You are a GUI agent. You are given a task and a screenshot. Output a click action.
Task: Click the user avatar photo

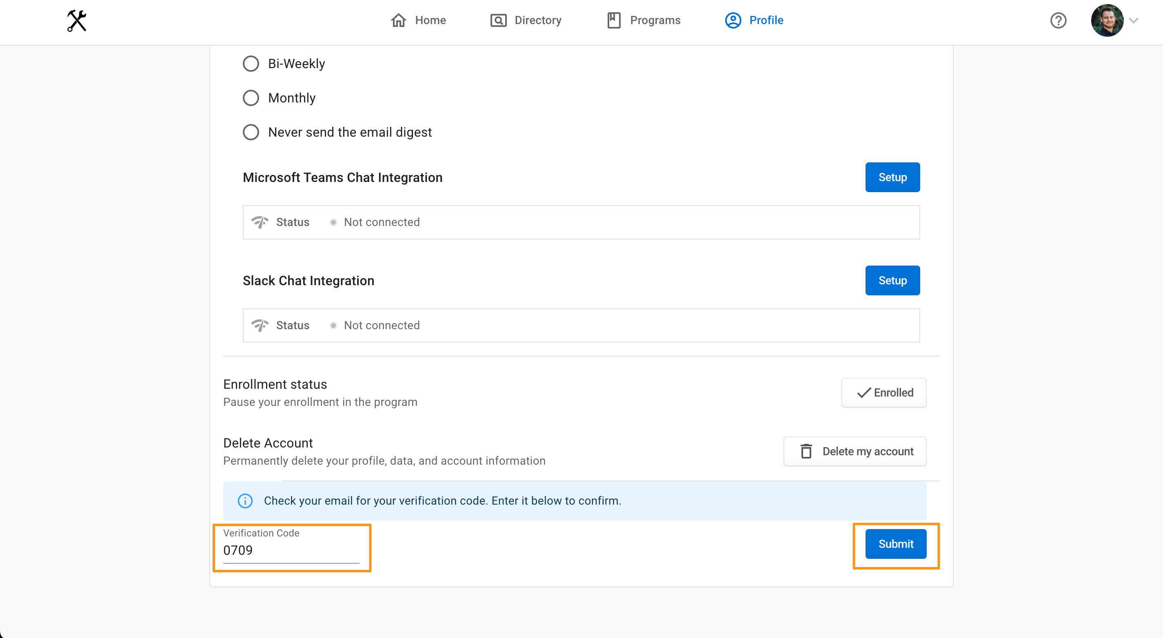[1107, 20]
